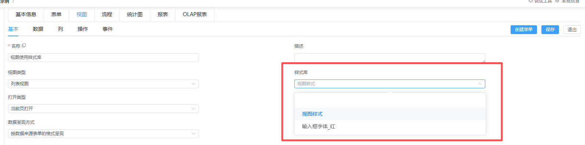The width and height of the screenshot is (585, 145).
Task: Go to the 统计图 tab
Action: coord(135,14)
